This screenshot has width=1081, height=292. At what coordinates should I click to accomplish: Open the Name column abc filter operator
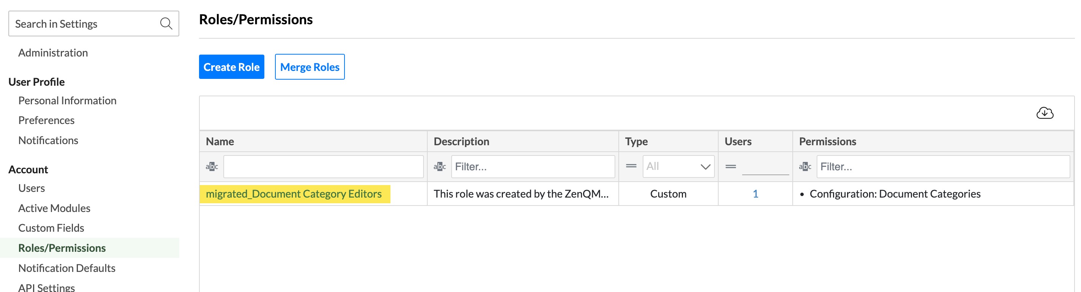(x=212, y=166)
